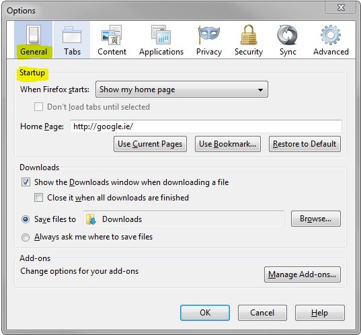Browse for a download folder
Screen dimensions: 361x335
point(316,219)
